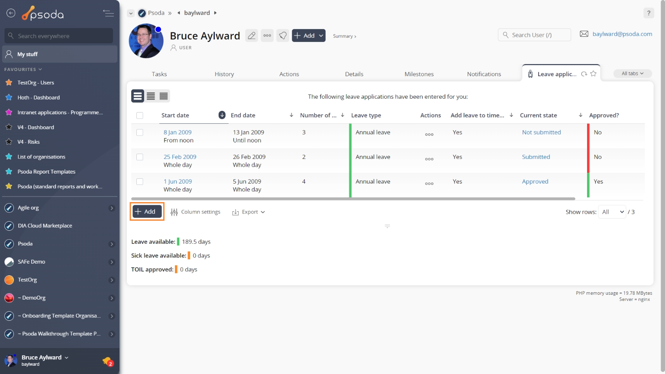Open Column settings
The width and height of the screenshot is (665, 374).
195,212
